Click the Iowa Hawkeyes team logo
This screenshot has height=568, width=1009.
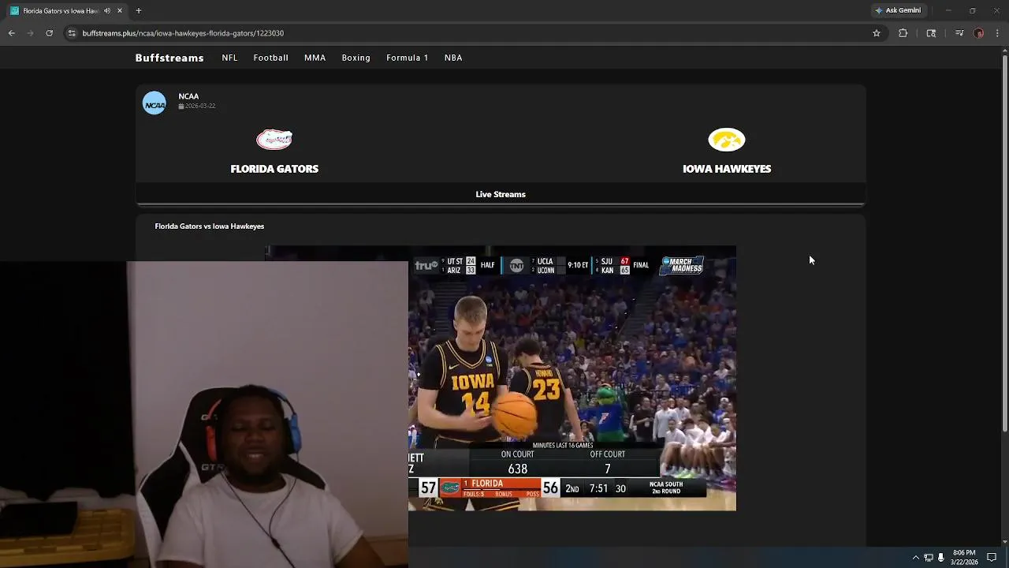727,140
